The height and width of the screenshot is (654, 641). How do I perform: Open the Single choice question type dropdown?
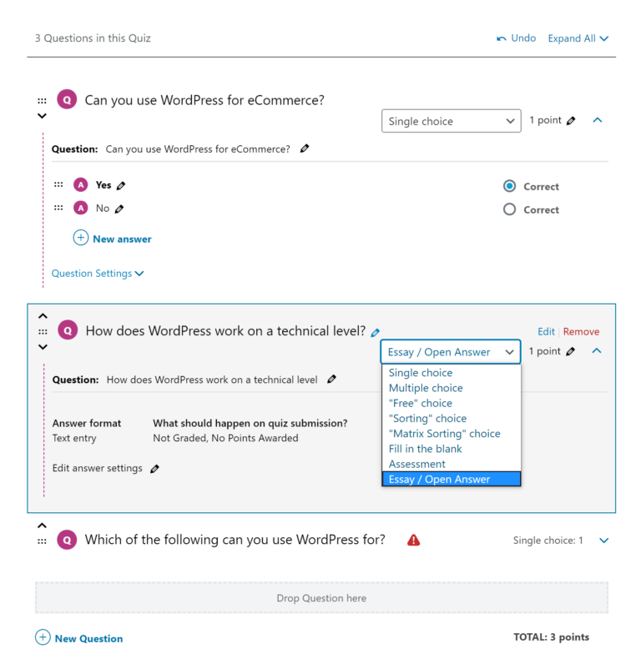click(x=452, y=121)
